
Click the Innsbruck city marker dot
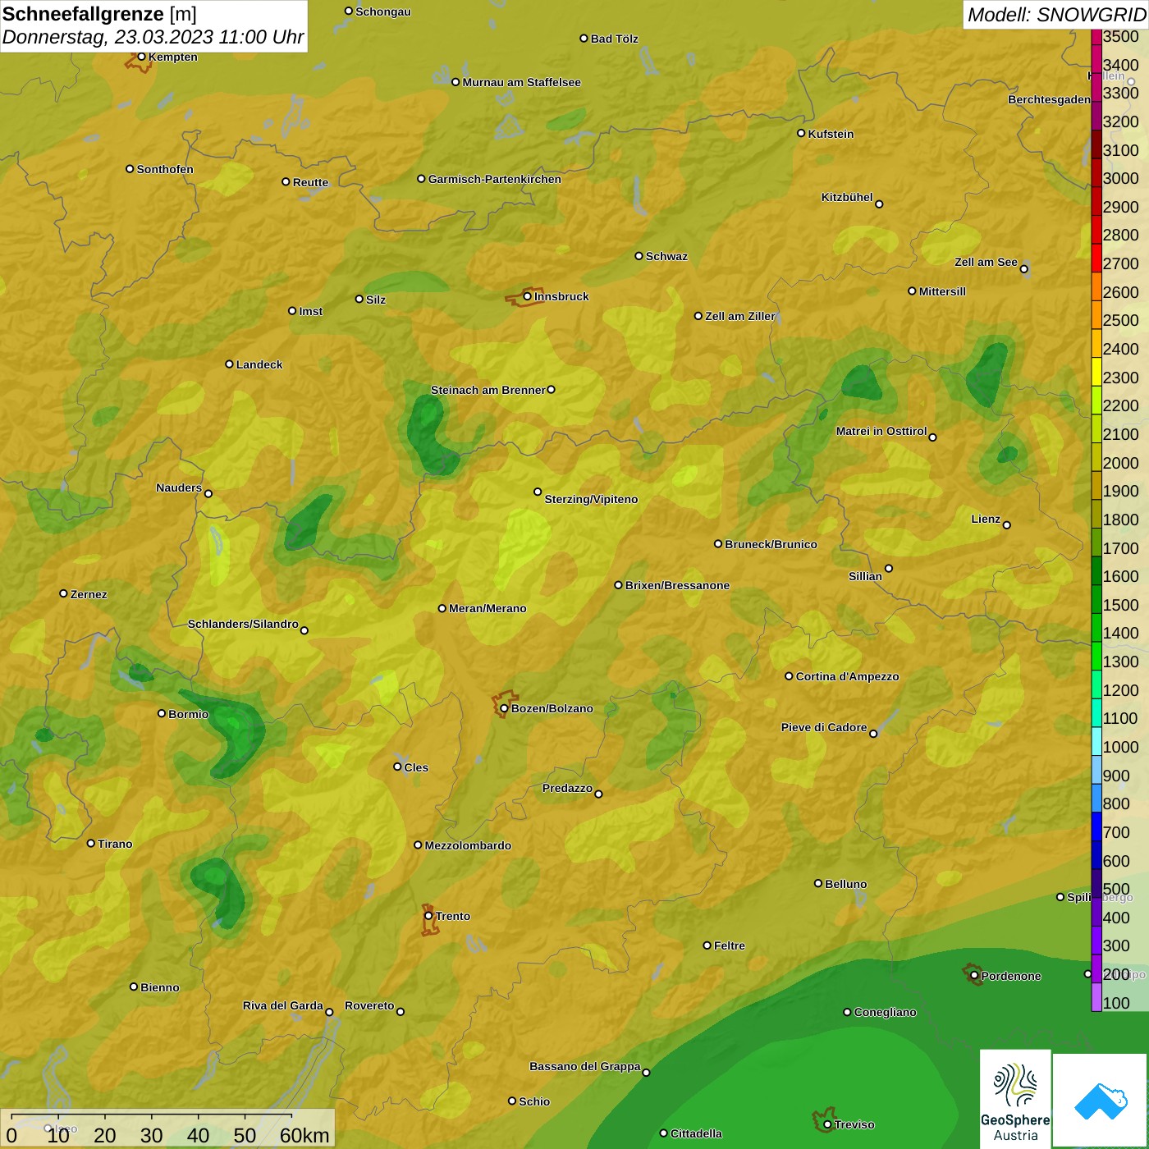pos(528,296)
